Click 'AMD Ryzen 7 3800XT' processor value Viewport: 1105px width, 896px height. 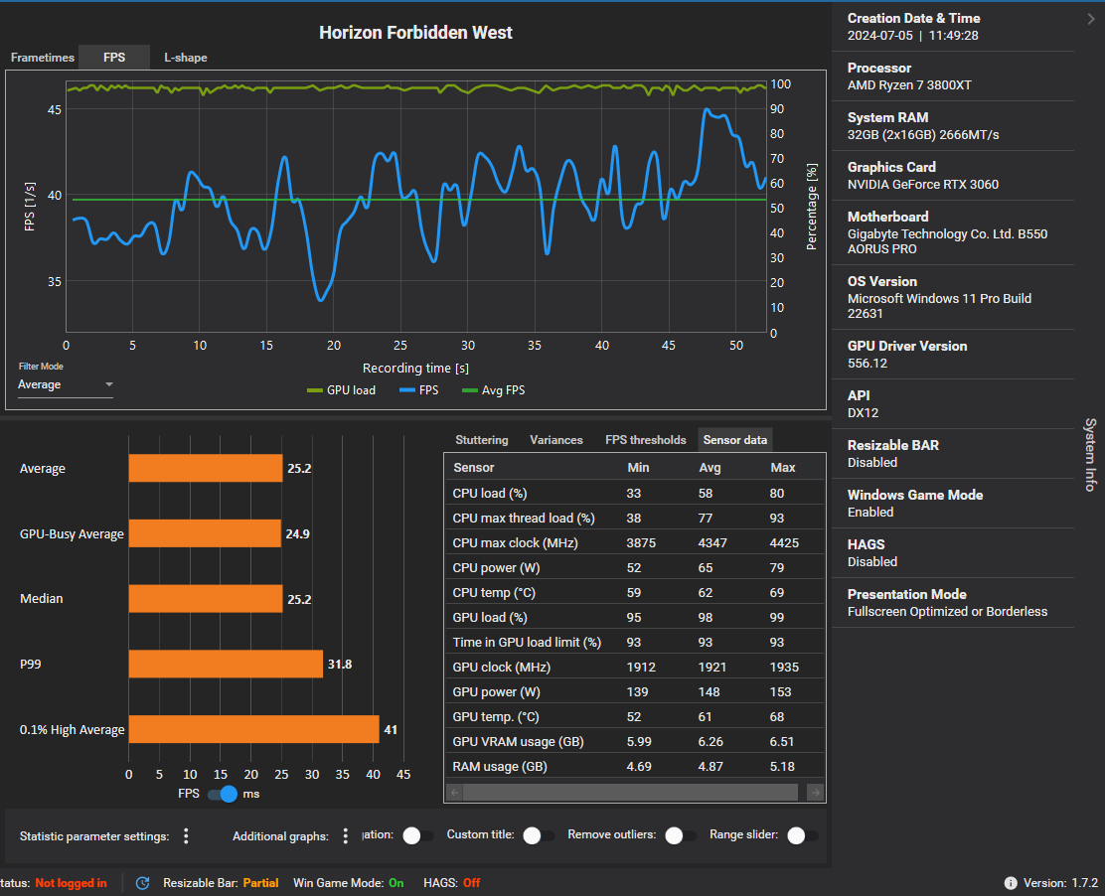tap(909, 85)
